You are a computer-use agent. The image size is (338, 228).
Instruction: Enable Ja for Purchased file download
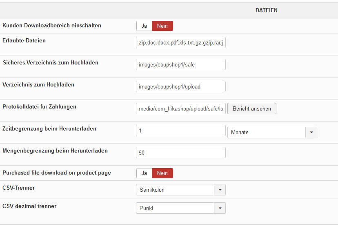[x=144, y=173]
